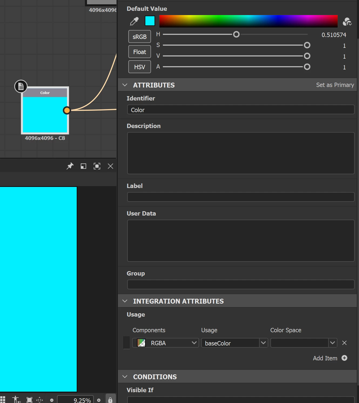This screenshot has width=359, height=403.
Task: Click the orange output connector on Color node
Action: [x=67, y=110]
